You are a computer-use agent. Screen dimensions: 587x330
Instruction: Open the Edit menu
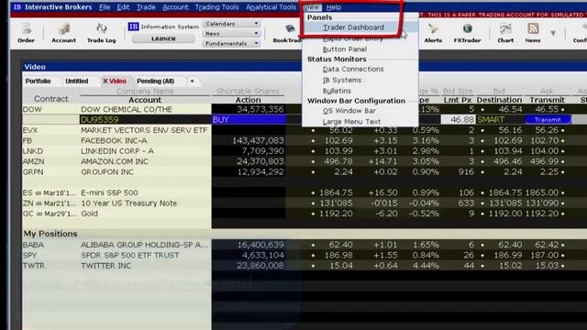tap(123, 7)
